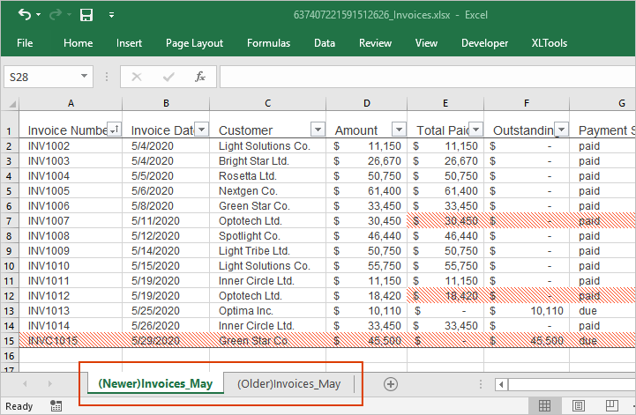636x415 pixels.
Task: Open the Formulas ribbon tab
Action: coord(268,42)
